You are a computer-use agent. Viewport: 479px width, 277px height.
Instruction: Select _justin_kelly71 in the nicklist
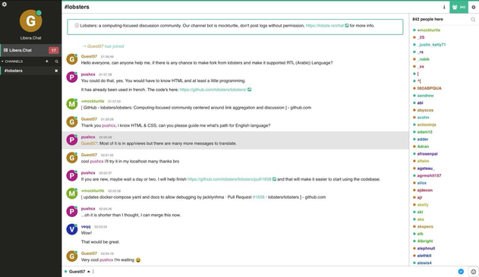(x=431, y=45)
